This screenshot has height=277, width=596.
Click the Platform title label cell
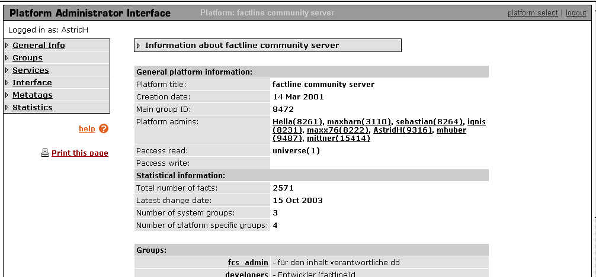[202, 85]
